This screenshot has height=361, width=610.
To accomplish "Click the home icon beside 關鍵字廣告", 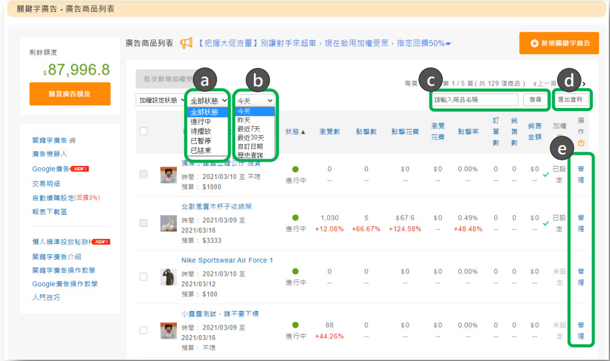I will [73, 140].
